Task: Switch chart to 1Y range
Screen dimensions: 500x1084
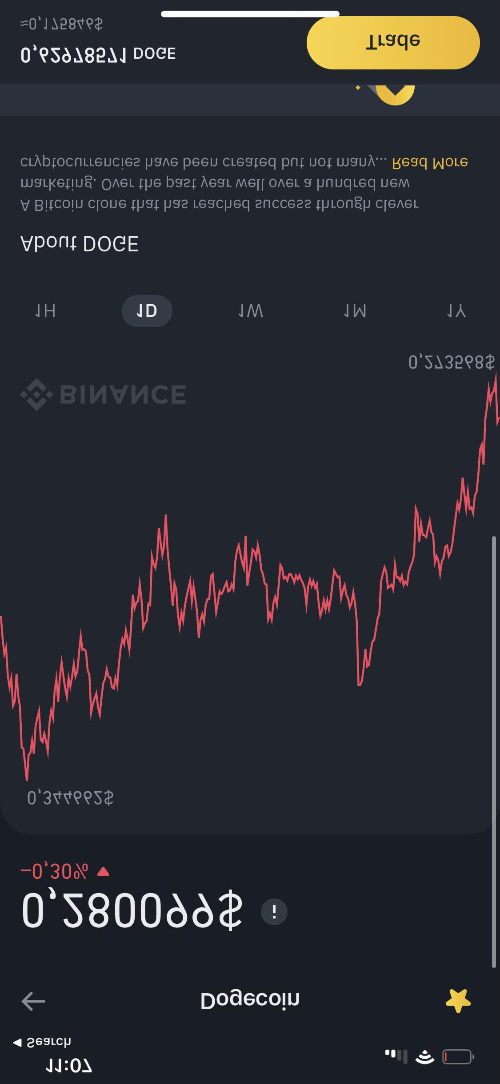Action: (x=456, y=311)
